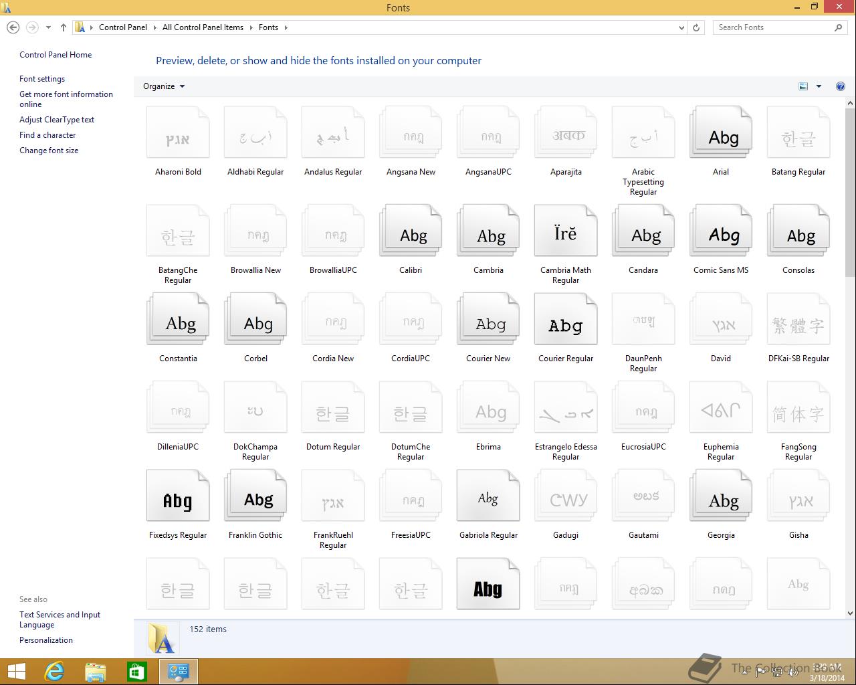
Task: Go up one folder level
Action: click(64, 27)
